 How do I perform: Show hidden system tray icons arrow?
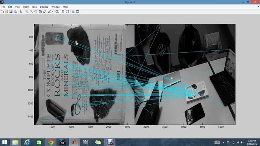pos(224,142)
